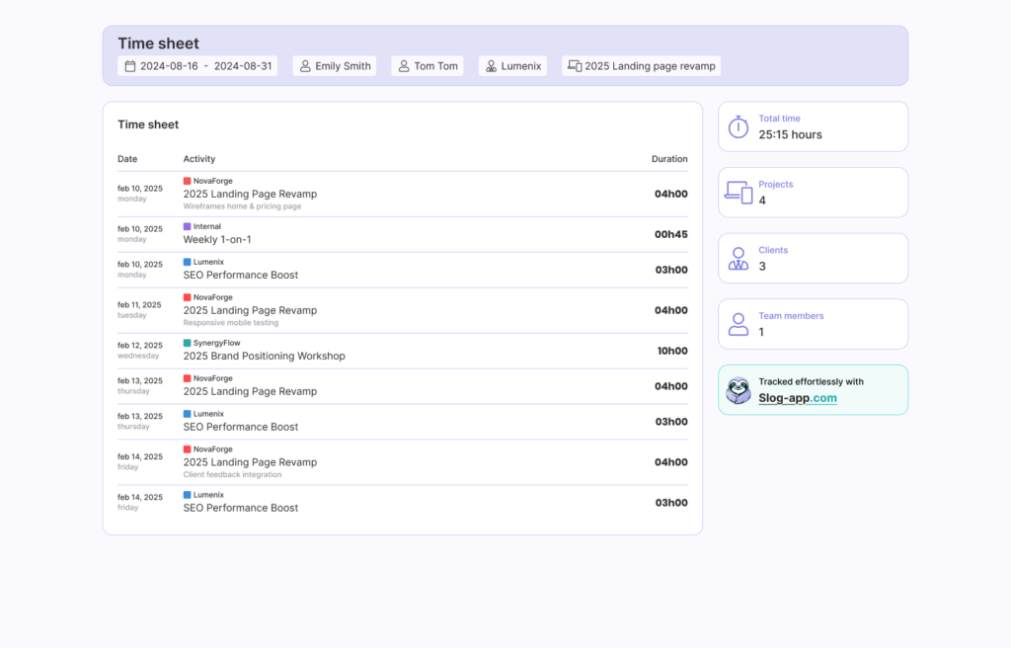Click the devices icon beside 2025 Landing page revamp

574,66
